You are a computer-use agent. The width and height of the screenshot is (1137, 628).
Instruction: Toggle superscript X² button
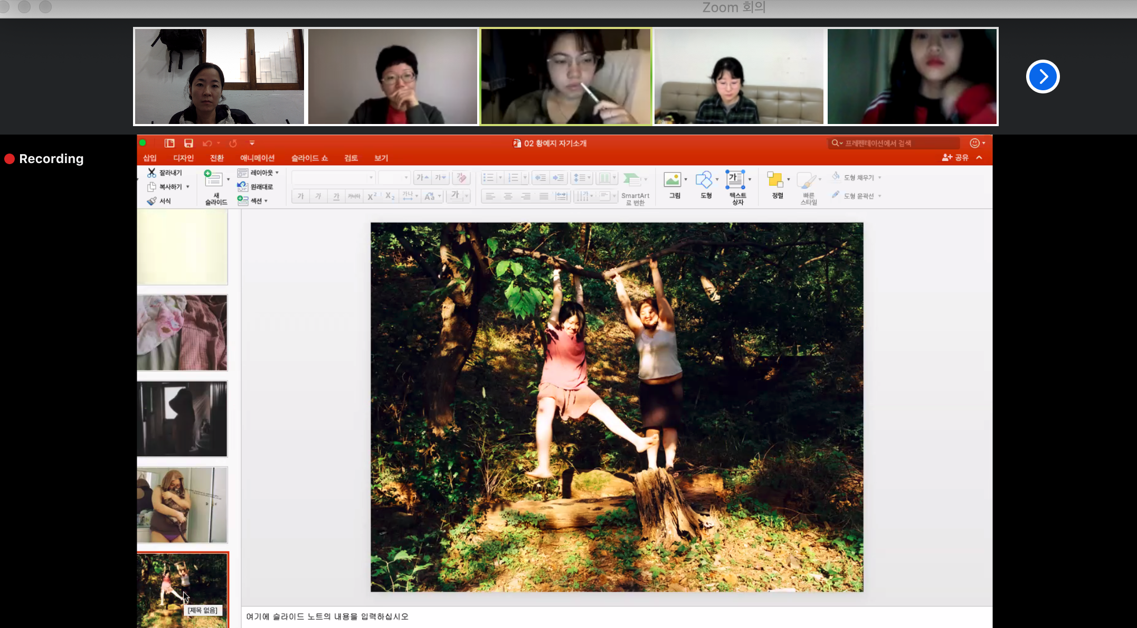coord(372,196)
